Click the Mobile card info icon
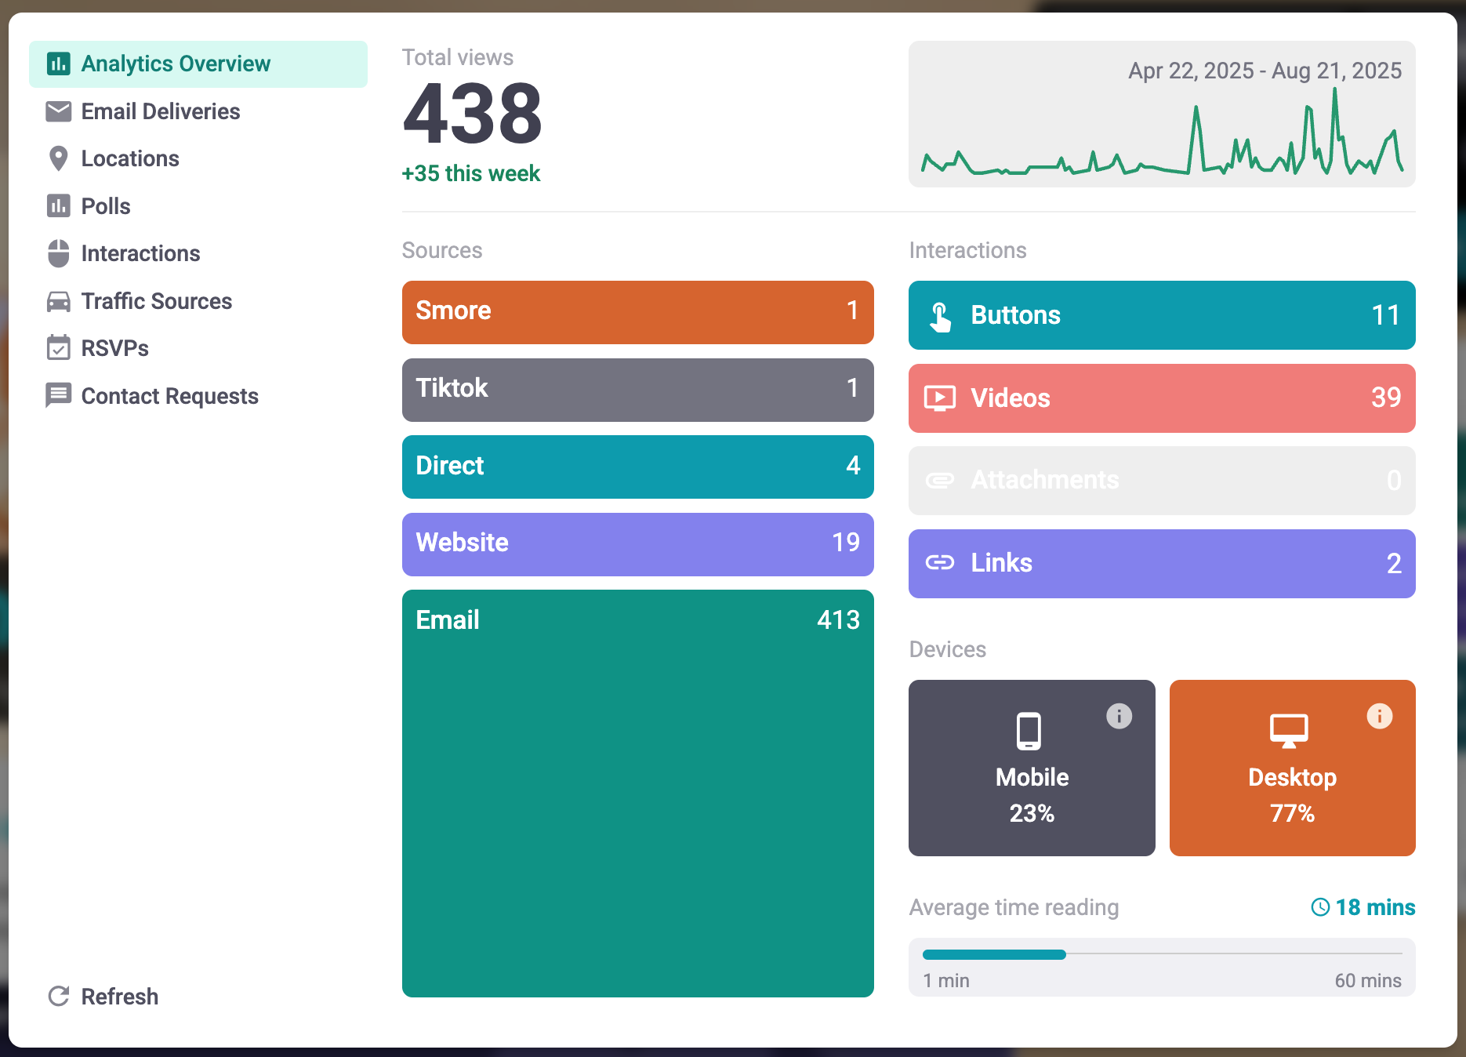Viewport: 1466px width, 1057px height. [x=1119, y=716]
